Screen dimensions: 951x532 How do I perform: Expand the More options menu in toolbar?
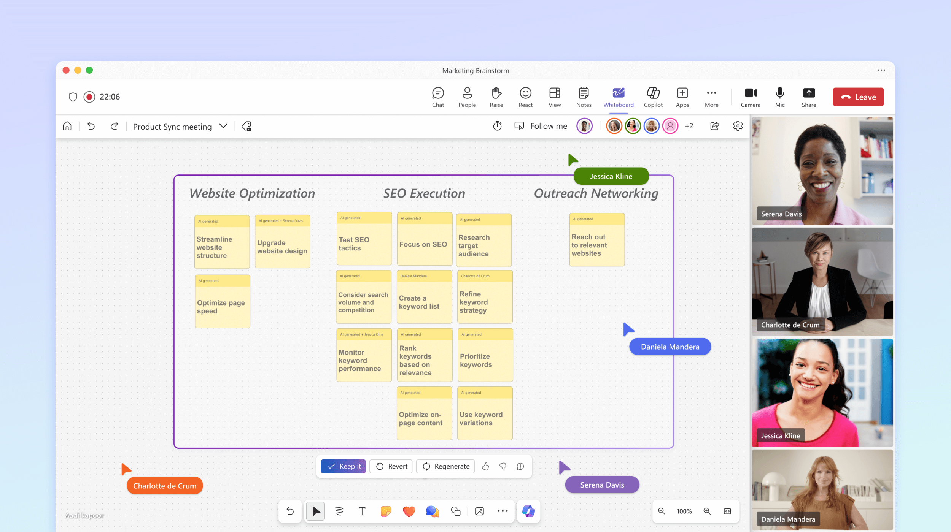click(x=712, y=96)
